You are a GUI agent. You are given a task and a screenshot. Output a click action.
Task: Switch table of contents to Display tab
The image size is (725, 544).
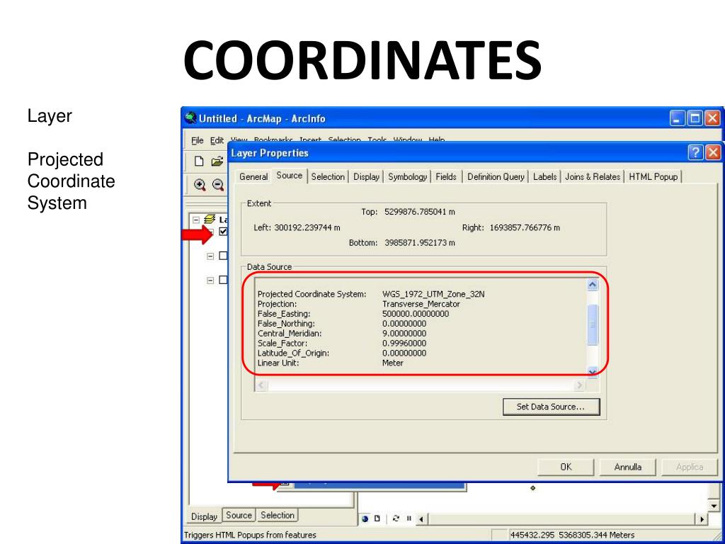point(204,516)
